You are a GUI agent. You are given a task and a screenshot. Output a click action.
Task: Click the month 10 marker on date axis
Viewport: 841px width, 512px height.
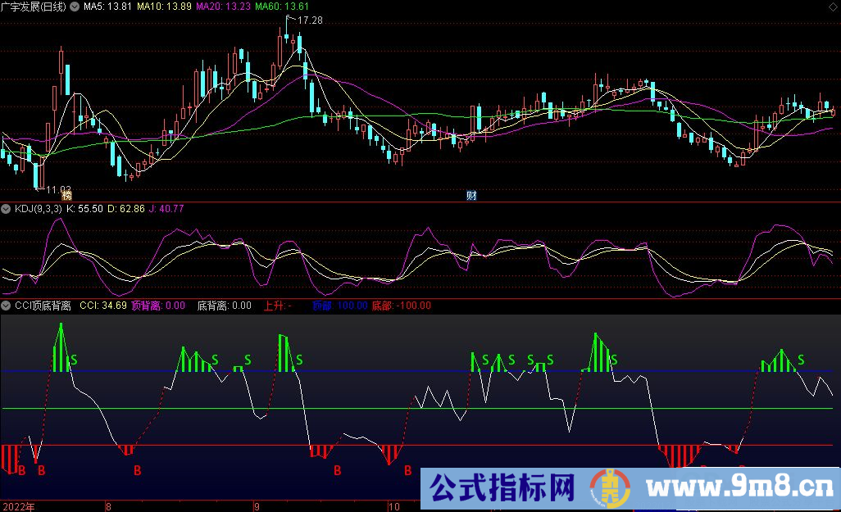point(394,506)
